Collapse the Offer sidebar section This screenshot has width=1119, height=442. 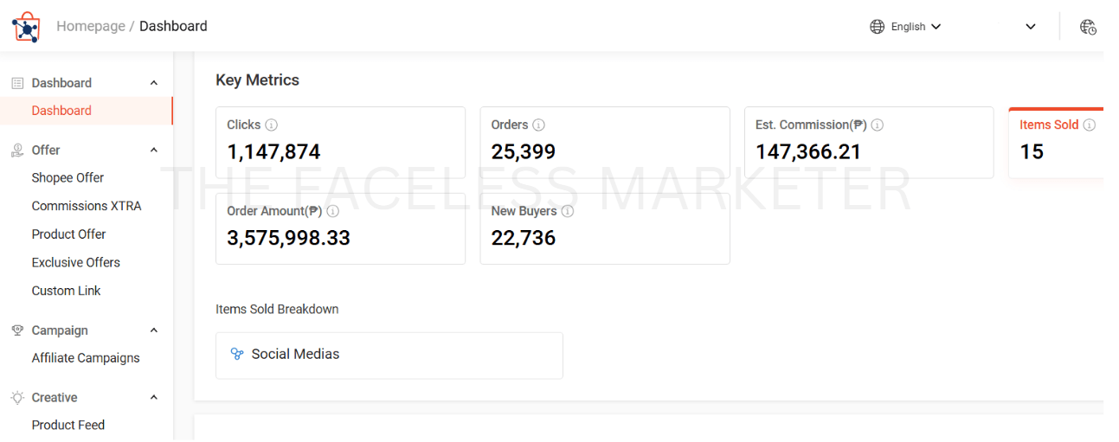pos(154,151)
